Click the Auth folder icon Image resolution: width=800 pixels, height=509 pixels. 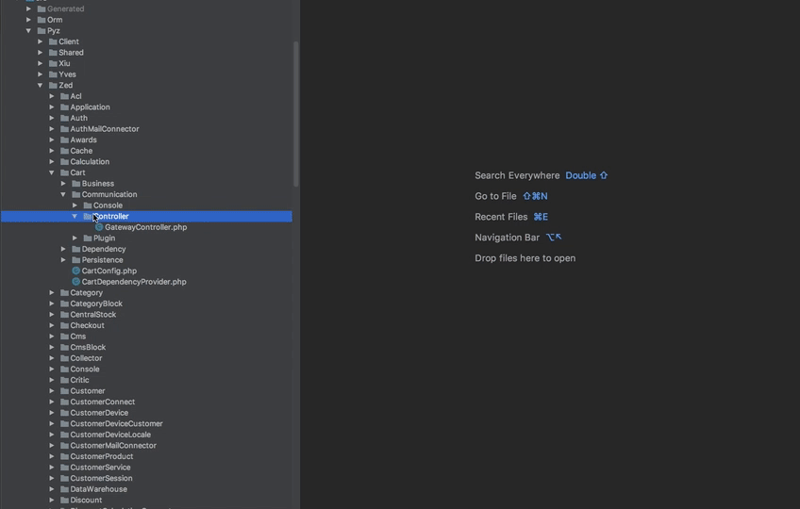coord(64,119)
